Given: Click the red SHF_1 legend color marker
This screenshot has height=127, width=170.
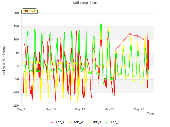Looking at the screenshot, I should click(x=52, y=122).
